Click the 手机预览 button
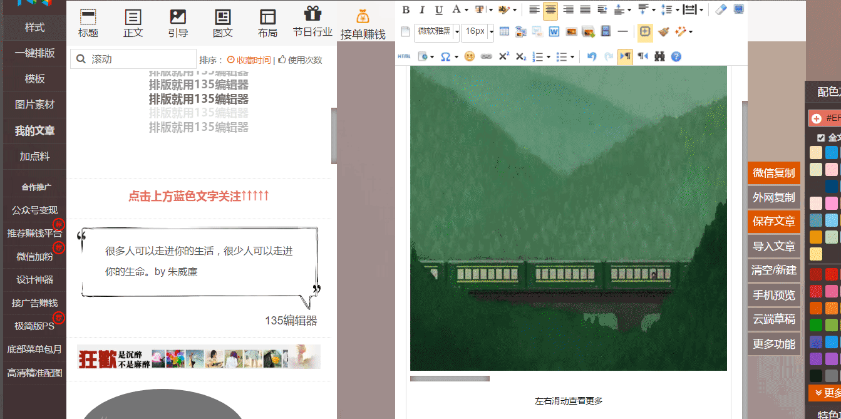 pyautogui.click(x=773, y=295)
